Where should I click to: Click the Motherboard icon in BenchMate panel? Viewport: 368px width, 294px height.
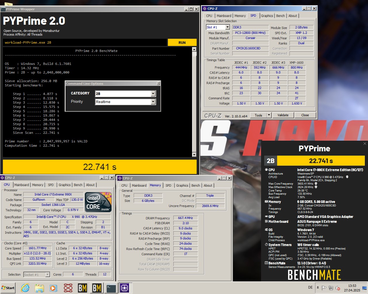pyautogui.click(x=266, y=221)
